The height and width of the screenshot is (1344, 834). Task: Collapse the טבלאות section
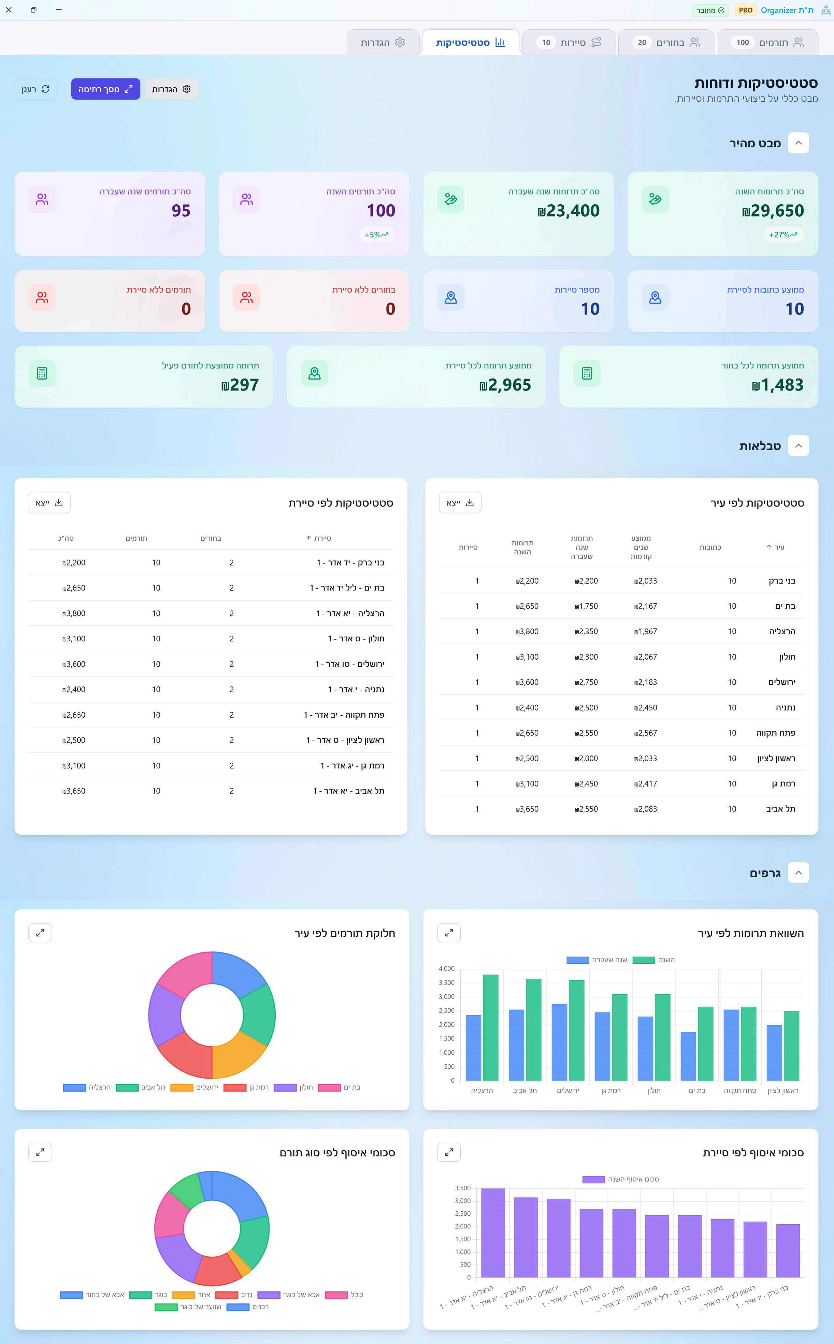(798, 446)
